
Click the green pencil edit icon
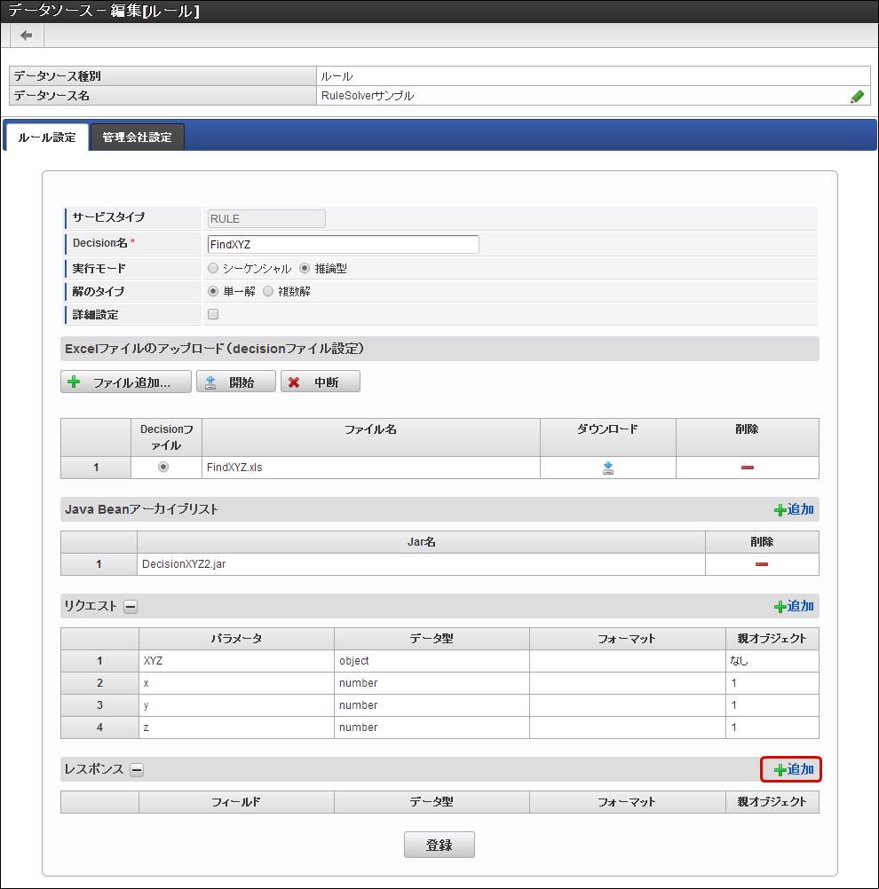(x=857, y=97)
